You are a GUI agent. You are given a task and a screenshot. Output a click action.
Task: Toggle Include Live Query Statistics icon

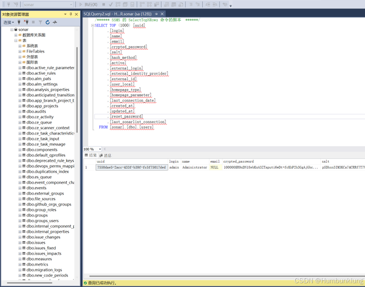pos(149,4)
